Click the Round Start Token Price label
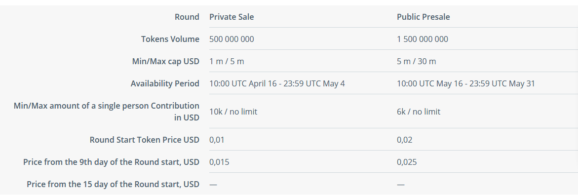The height and width of the screenshot is (195, 578). (x=145, y=140)
